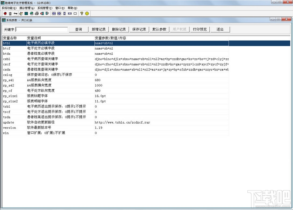Viewport: 293px width, 210px height.
Task: Select the btbl row name cell
Action: [x=15, y=43]
